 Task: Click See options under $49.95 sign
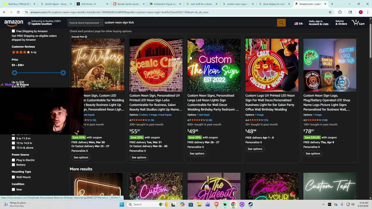pos(197,154)
